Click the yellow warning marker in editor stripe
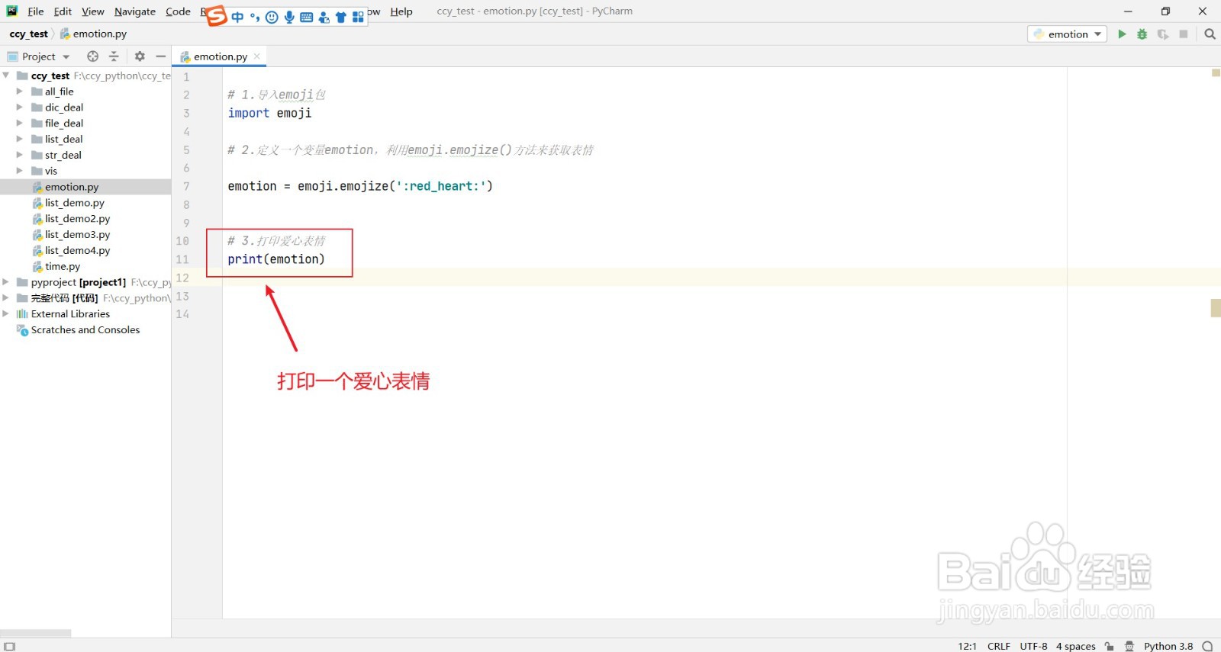The image size is (1221, 652). click(x=1216, y=73)
